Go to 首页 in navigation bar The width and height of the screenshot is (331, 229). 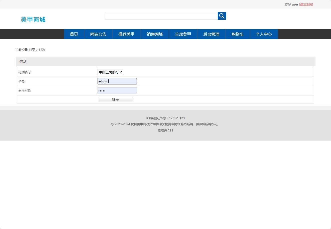[74, 34]
